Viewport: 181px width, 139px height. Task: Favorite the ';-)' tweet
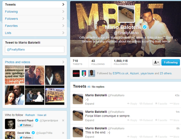[161, 104]
